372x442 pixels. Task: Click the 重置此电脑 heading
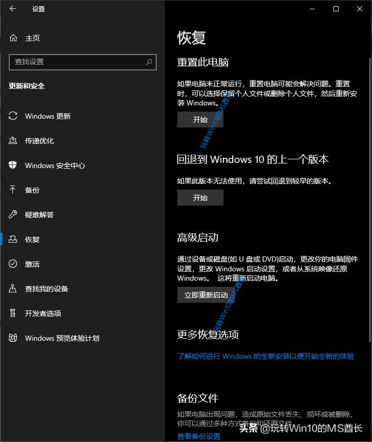pos(203,62)
